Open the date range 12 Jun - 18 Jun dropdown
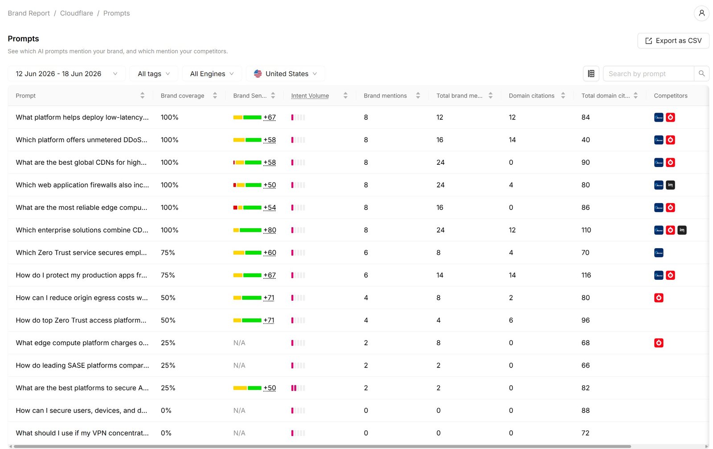The width and height of the screenshot is (713, 449). pos(66,73)
